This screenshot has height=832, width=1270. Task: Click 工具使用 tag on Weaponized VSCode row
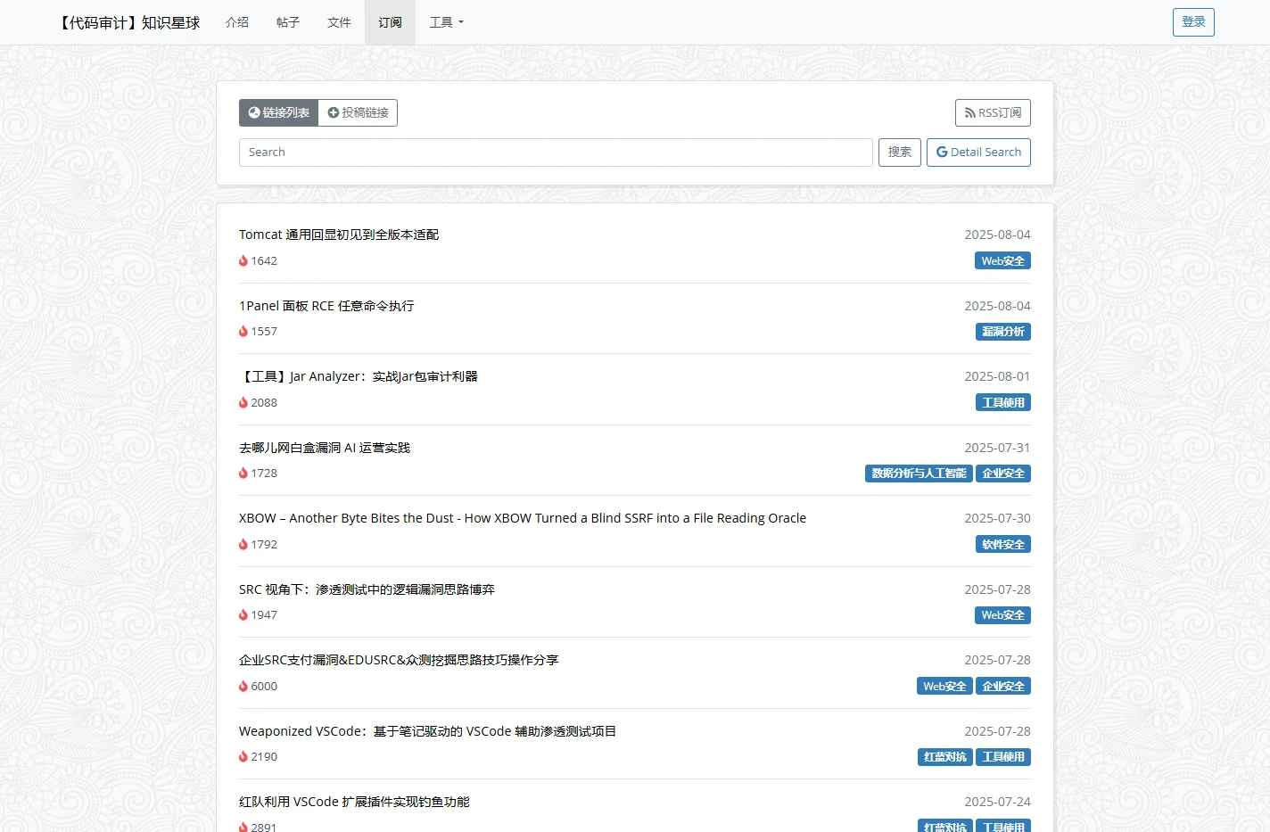pyautogui.click(x=1003, y=757)
